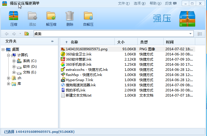This screenshot has height=136, width=207.
Task: Click the 删除 trash can icon
Action: click(x=70, y=16)
